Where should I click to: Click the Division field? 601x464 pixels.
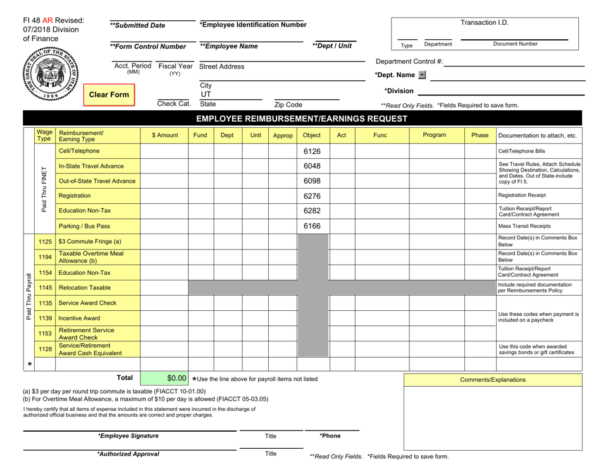pos(500,91)
